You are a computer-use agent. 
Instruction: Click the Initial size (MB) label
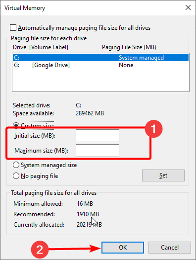[x=35, y=136]
